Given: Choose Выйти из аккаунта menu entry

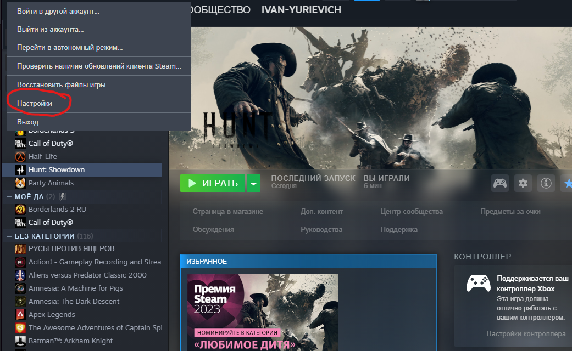Looking at the screenshot, I should point(98,30).
